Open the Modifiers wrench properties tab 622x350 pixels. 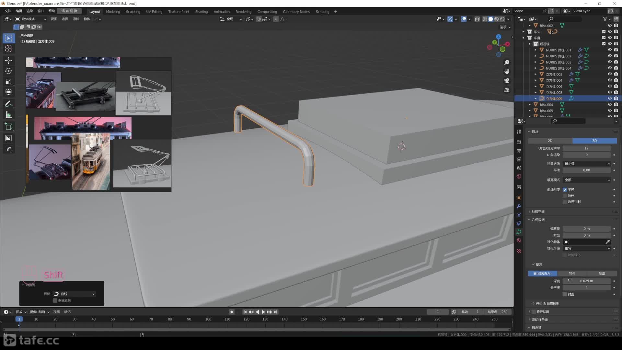519,206
